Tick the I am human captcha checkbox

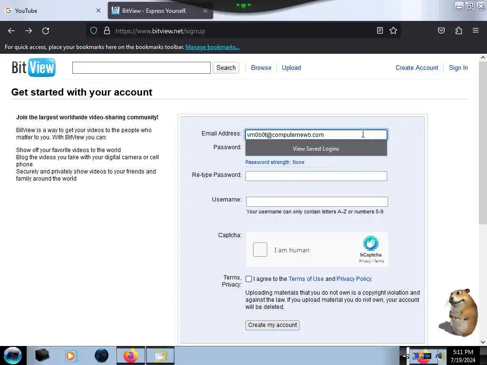[260, 250]
